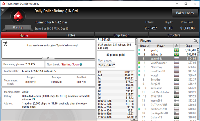
Task: Collapse the announcement panel with chevron
Action: 48,58
